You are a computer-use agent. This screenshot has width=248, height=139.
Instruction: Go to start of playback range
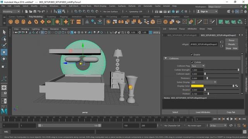[x=215, y=119]
